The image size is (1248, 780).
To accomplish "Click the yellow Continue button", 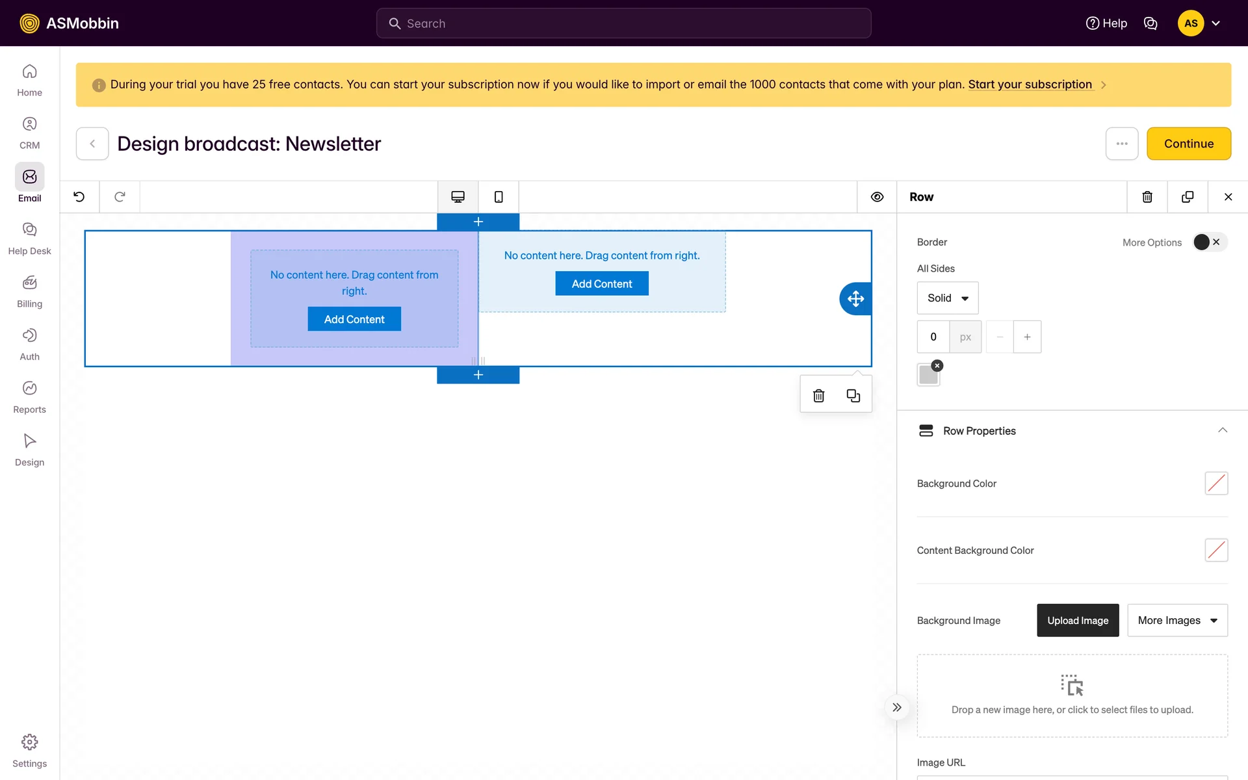I will click(1188, 144).
